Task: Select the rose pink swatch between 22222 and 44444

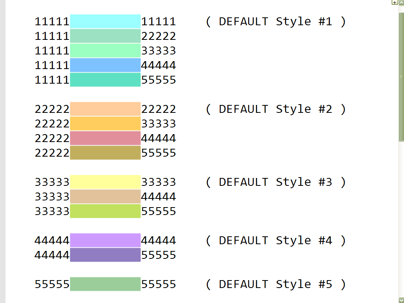Action: 105,138
